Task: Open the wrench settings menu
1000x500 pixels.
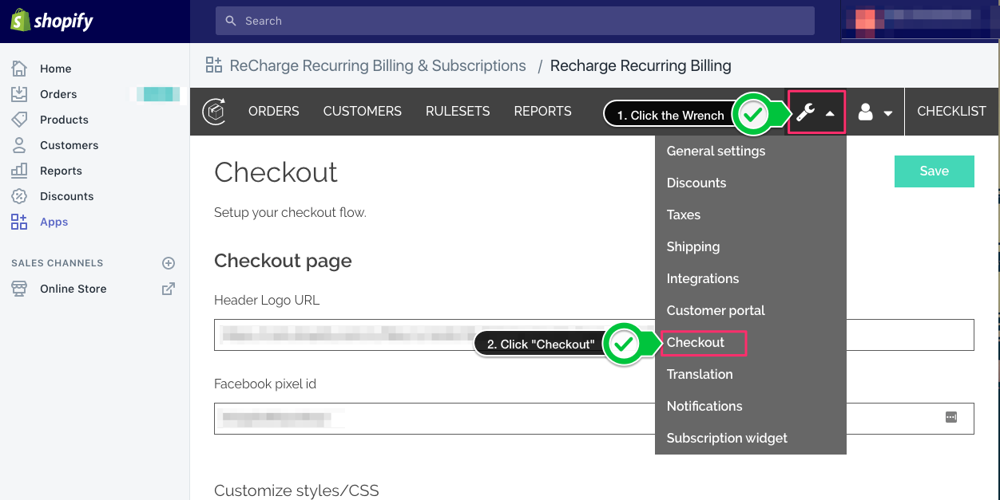Action: pos(815,112)
